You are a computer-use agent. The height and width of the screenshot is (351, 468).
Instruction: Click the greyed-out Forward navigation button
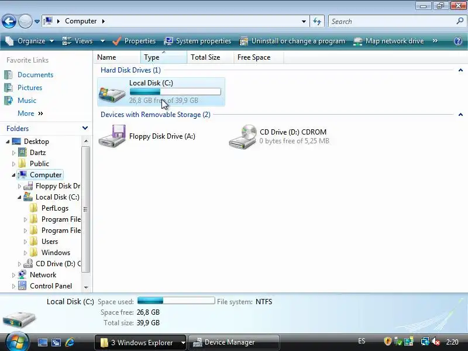point(25,22)
